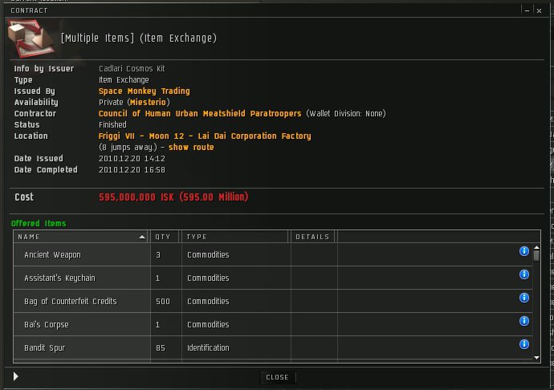Click Date Issued value 2010.12.20 14:12

coord(132,159)
